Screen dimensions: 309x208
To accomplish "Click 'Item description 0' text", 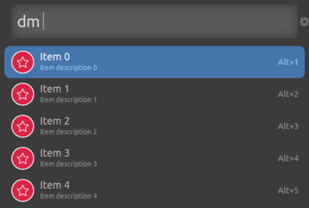I will point(68,68).
